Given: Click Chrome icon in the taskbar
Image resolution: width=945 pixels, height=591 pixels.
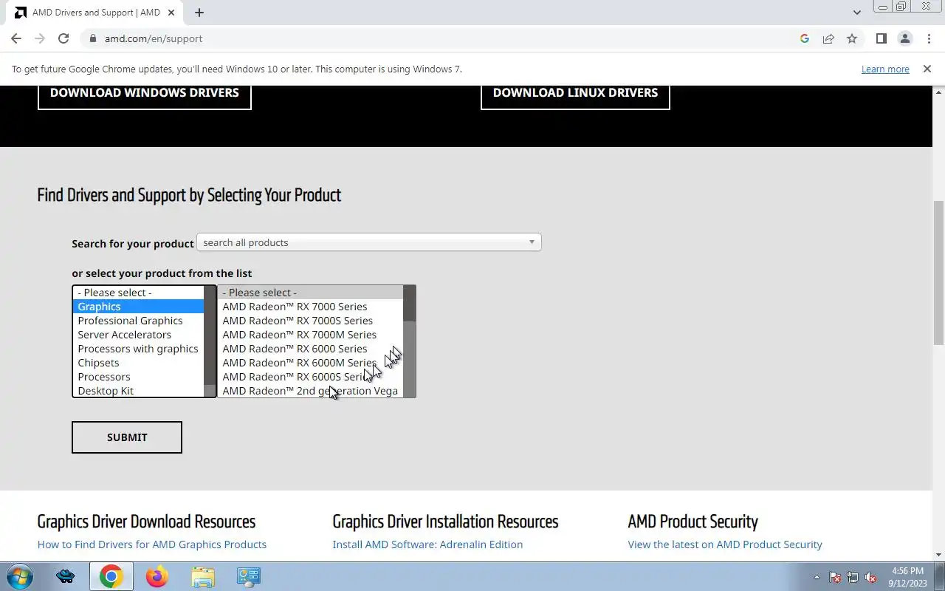Looking at the screenshot, I should coord(111,576).
